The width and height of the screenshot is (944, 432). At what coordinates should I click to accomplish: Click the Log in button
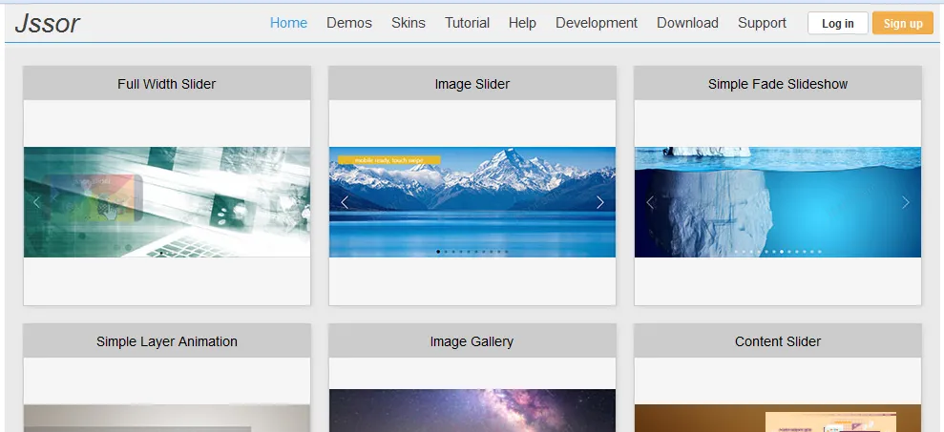tap(837, 24)
